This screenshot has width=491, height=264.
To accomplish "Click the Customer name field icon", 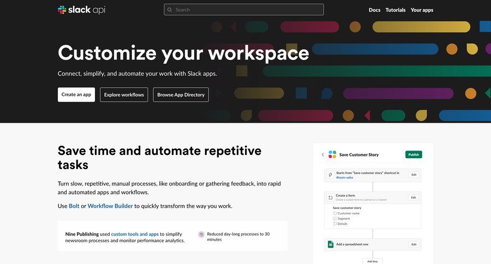I will [335, 213].
